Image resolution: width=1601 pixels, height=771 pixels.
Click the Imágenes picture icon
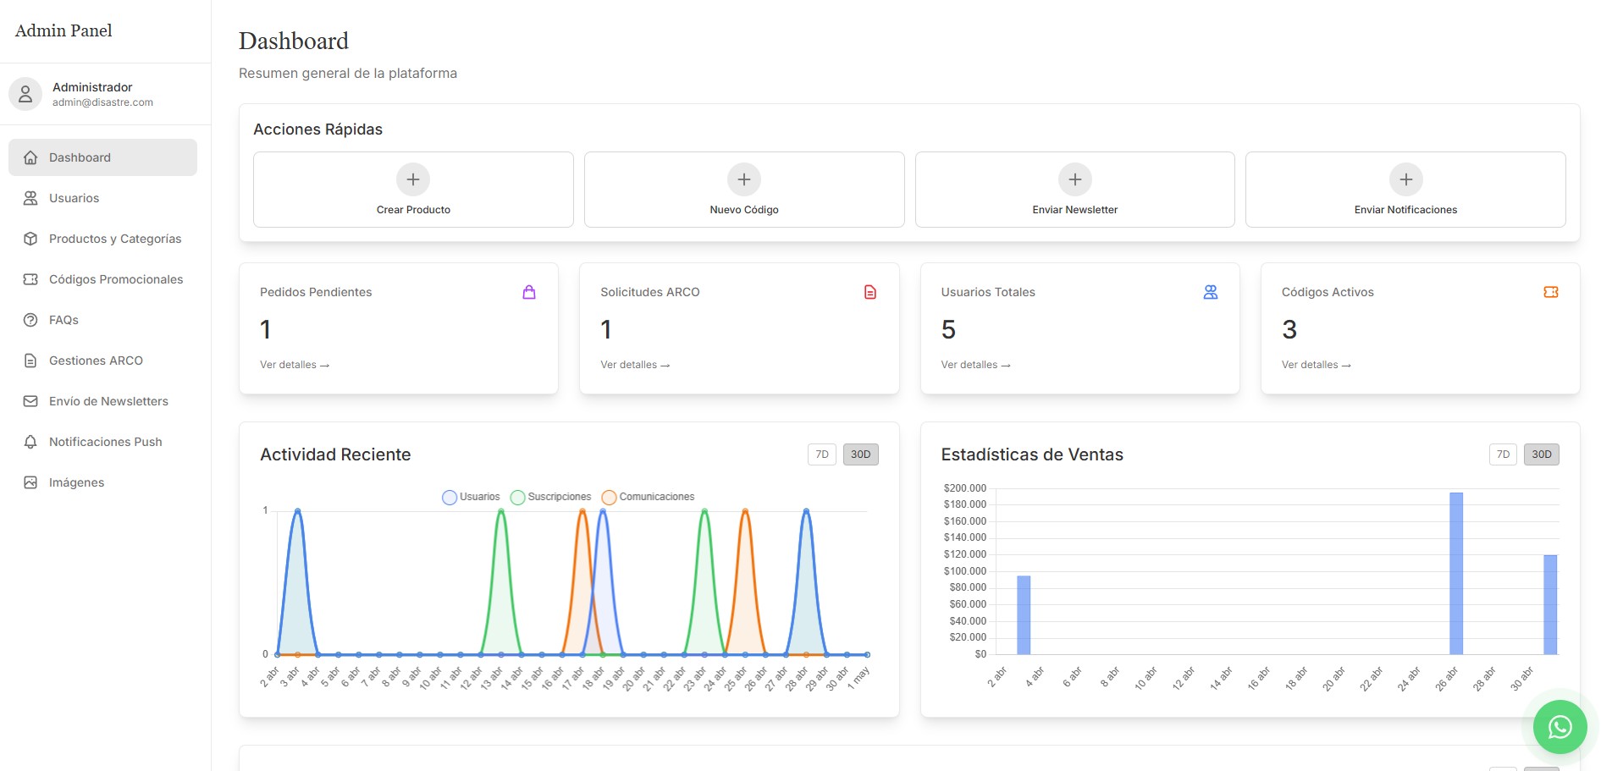tap(30, 482)
